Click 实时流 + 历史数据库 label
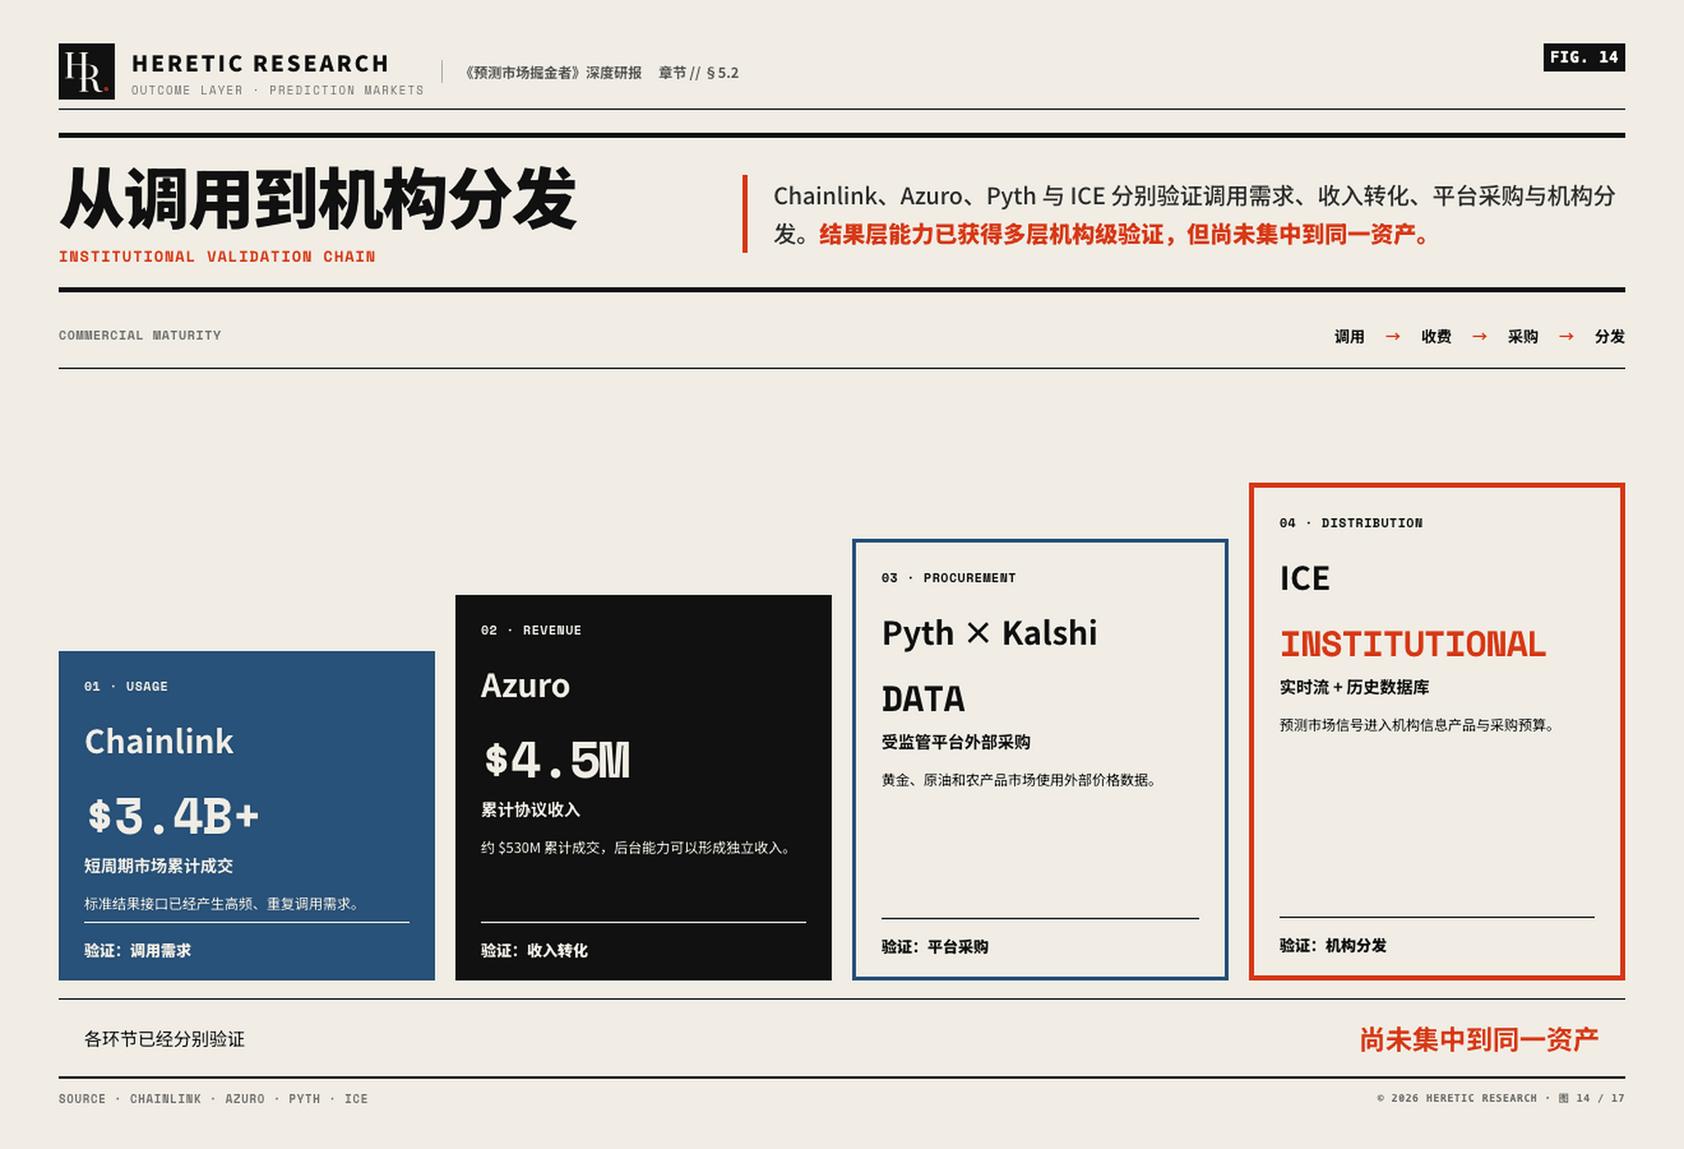The height and width of the screenshot is (1149, 1684). tap(1354, 687)
